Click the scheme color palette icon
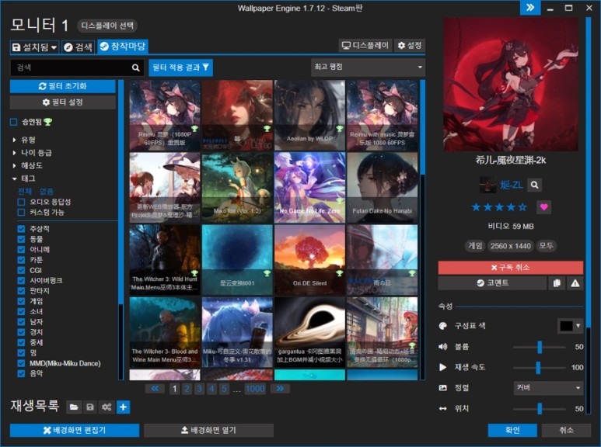 (x=442, y=326)
